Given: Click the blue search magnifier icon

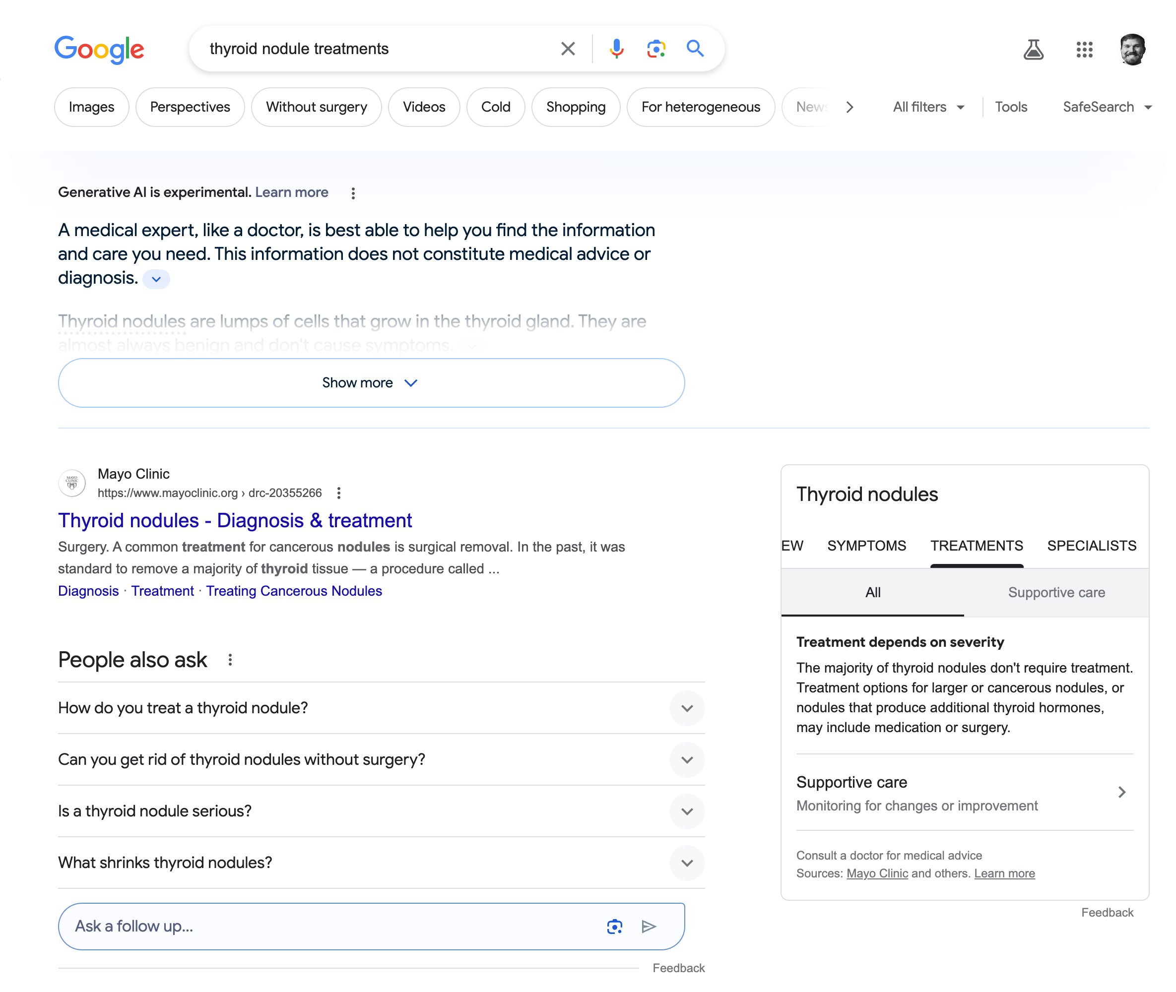Looking at the screenshot, I should click(695, 49).
